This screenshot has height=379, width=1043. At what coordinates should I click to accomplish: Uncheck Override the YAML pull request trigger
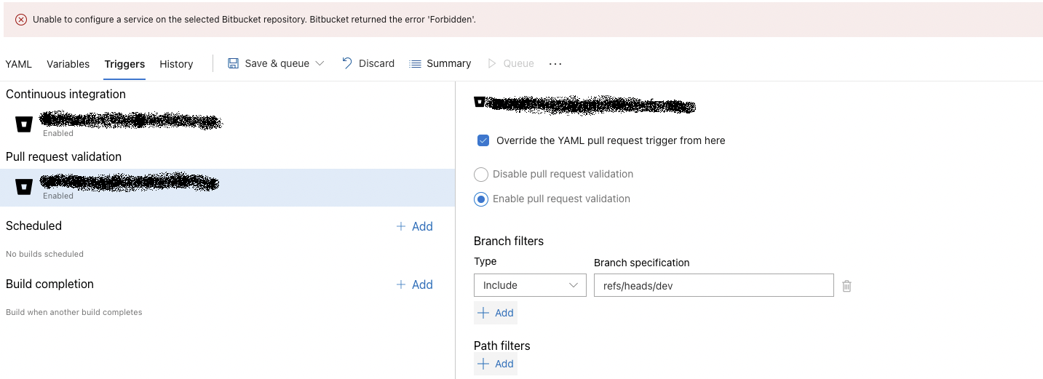(483, 140)
